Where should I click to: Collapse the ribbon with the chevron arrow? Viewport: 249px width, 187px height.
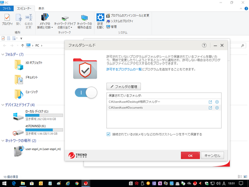(x=241, y=9)
